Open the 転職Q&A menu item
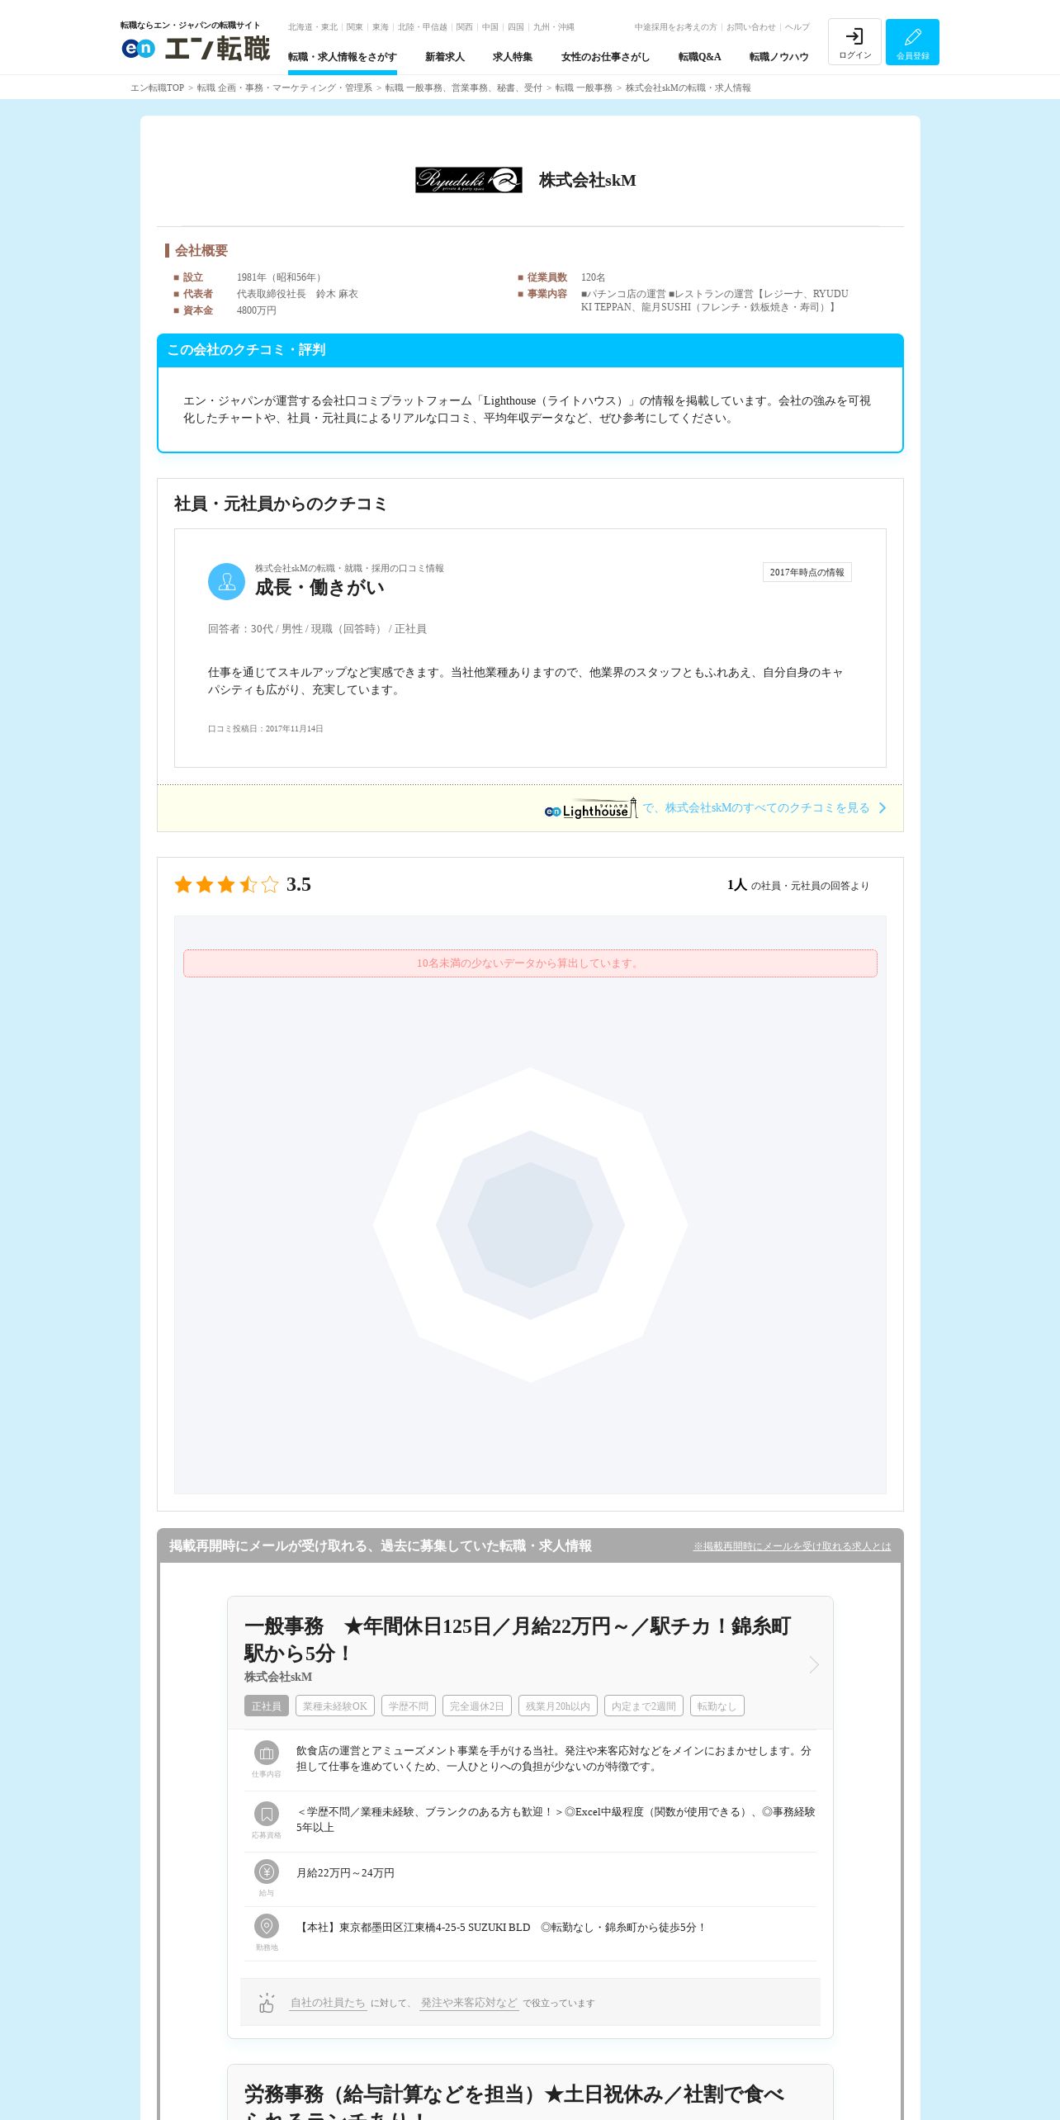The image size is (1060, 2120). click(x=699, y=57)
